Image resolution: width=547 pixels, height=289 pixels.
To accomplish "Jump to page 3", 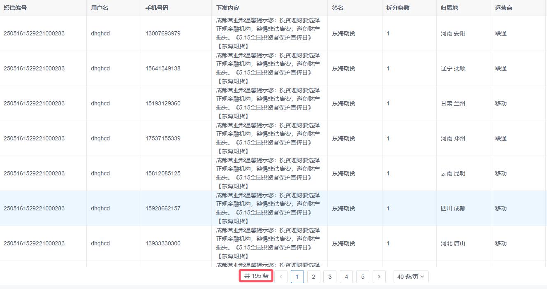I will pos(330,277).
